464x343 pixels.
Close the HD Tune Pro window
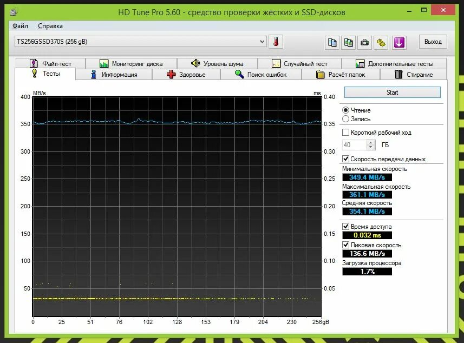443,10
